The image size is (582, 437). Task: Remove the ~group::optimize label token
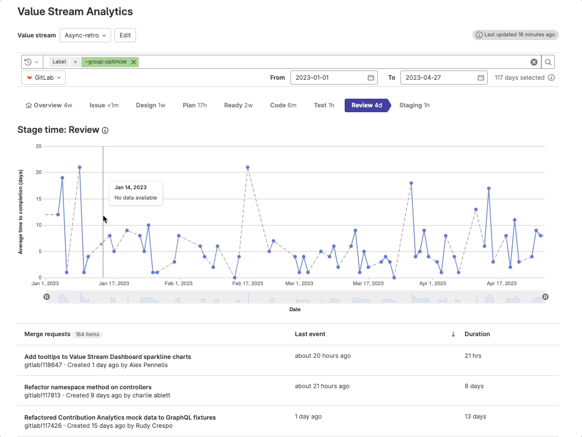(x=133, y=62)
